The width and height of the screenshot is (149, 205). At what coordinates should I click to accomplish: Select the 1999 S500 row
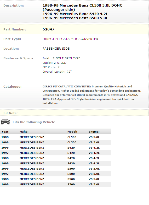point(56,184)
